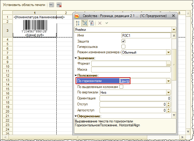
Task: Click the Автоотступ input field
Action: point(133,110)
